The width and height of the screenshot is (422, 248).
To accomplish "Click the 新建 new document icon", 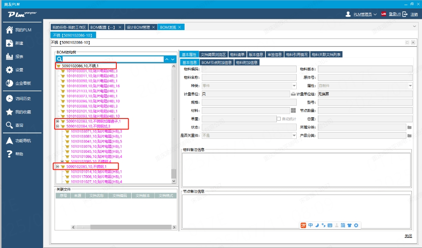I will [x=9, y=43].
